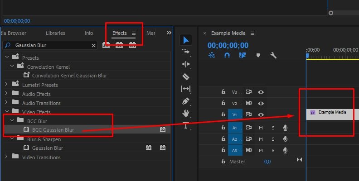This screenshot has height=181, width=359.
Task: Click the 32-bit Color filter icon
Action: click(119, 45)
